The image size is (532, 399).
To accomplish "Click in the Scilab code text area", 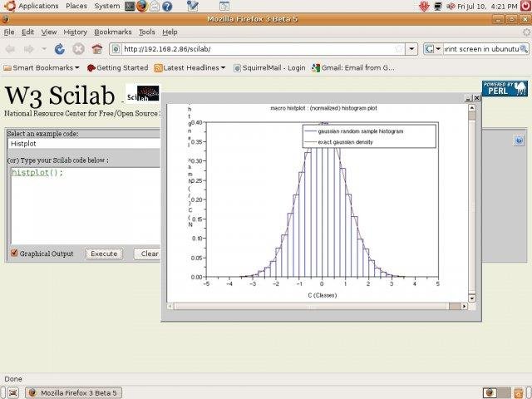I will click(x=85, y=205).
